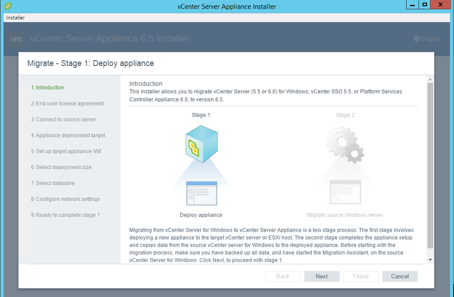Click the Stage 2 migrate window icon
Image resolution: width=454 pixels, height=297 pixels.
pyautogui.click(x=345, y=192)
